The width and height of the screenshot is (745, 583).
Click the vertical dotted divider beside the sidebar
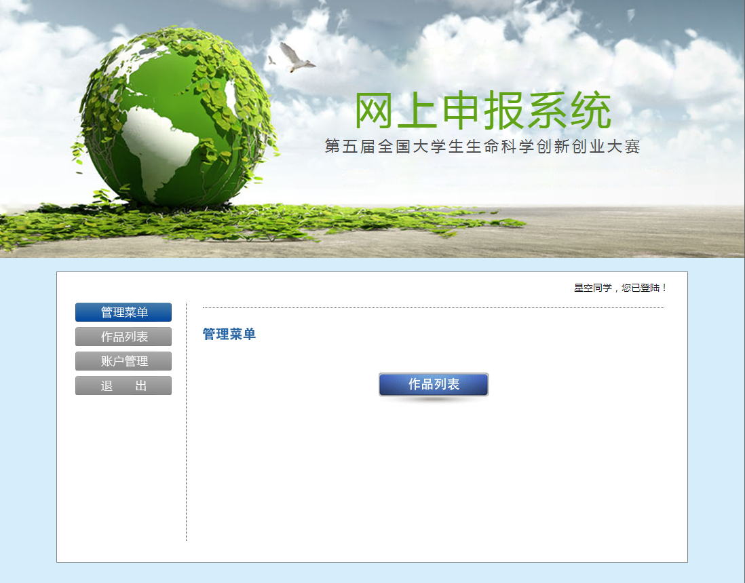pyautogui.click(x=186, y=421)
